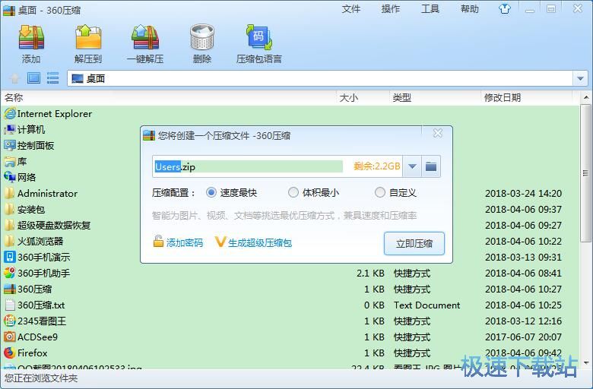Click the 剩余:2.2GB remaining space label

point(376,166)
